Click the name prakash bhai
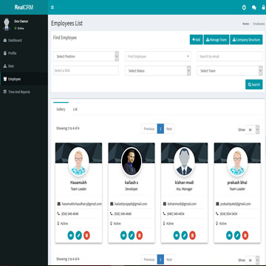Viewport: 266px width, 266px height. point(237,183)
